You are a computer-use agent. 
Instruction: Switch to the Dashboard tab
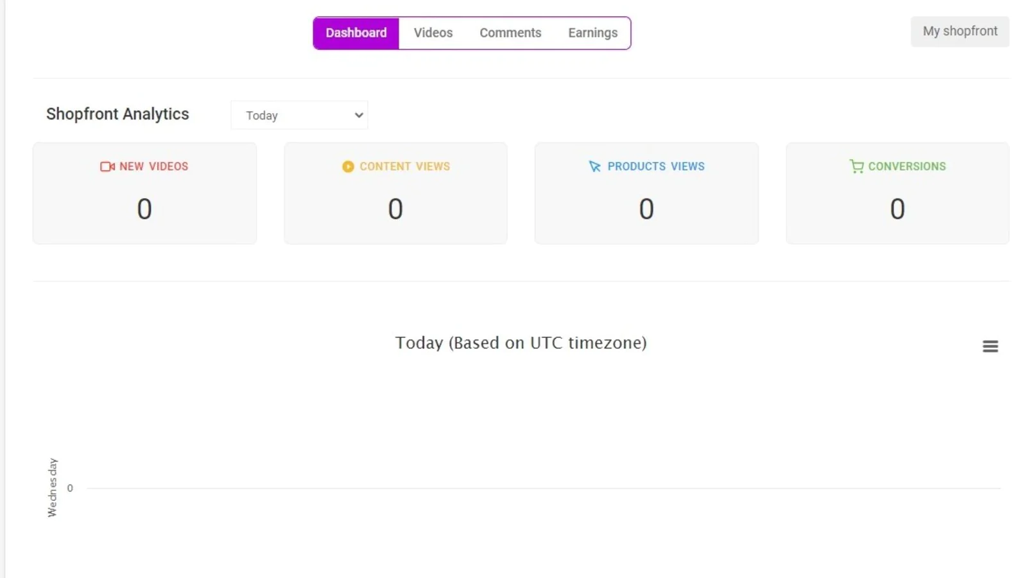[356, 33]
